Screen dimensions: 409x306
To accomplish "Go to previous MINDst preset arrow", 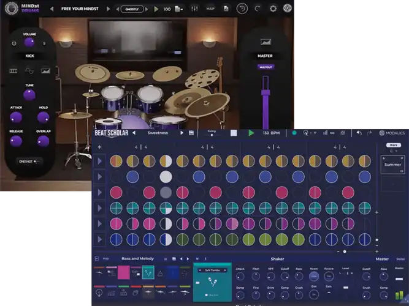I will coord(52,9).
